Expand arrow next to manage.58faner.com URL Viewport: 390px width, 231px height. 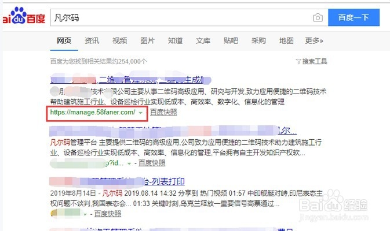click(x=141, y=113)
